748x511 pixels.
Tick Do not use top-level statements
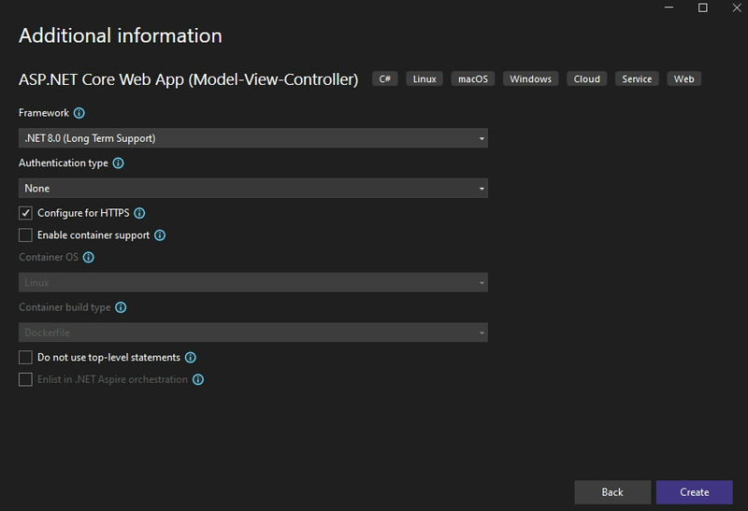click(26, 358)
